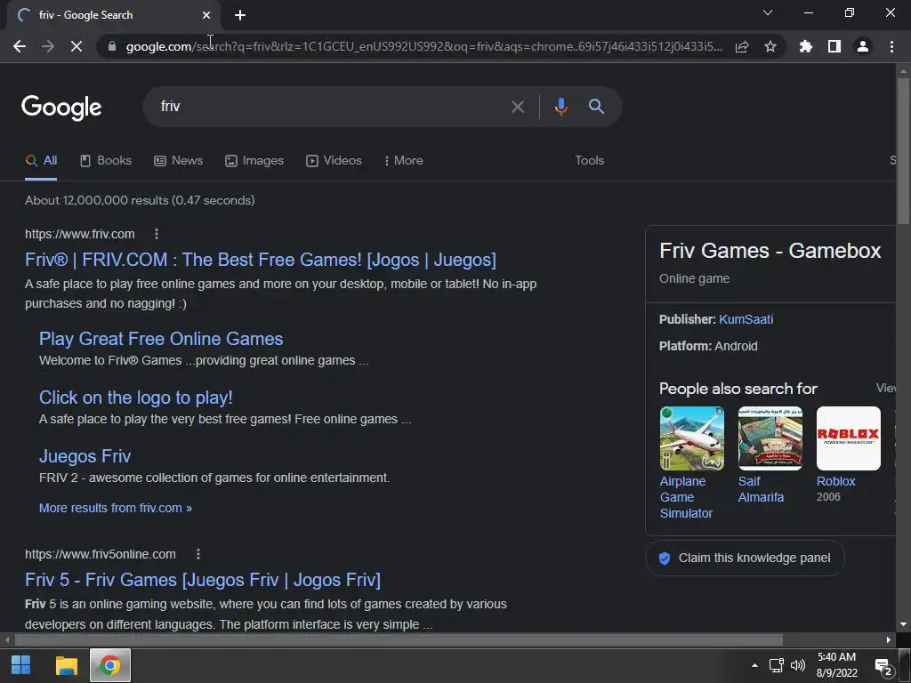
Task: Click https://www.friv5online.com URL text
Action: click(x=101, y=554)
